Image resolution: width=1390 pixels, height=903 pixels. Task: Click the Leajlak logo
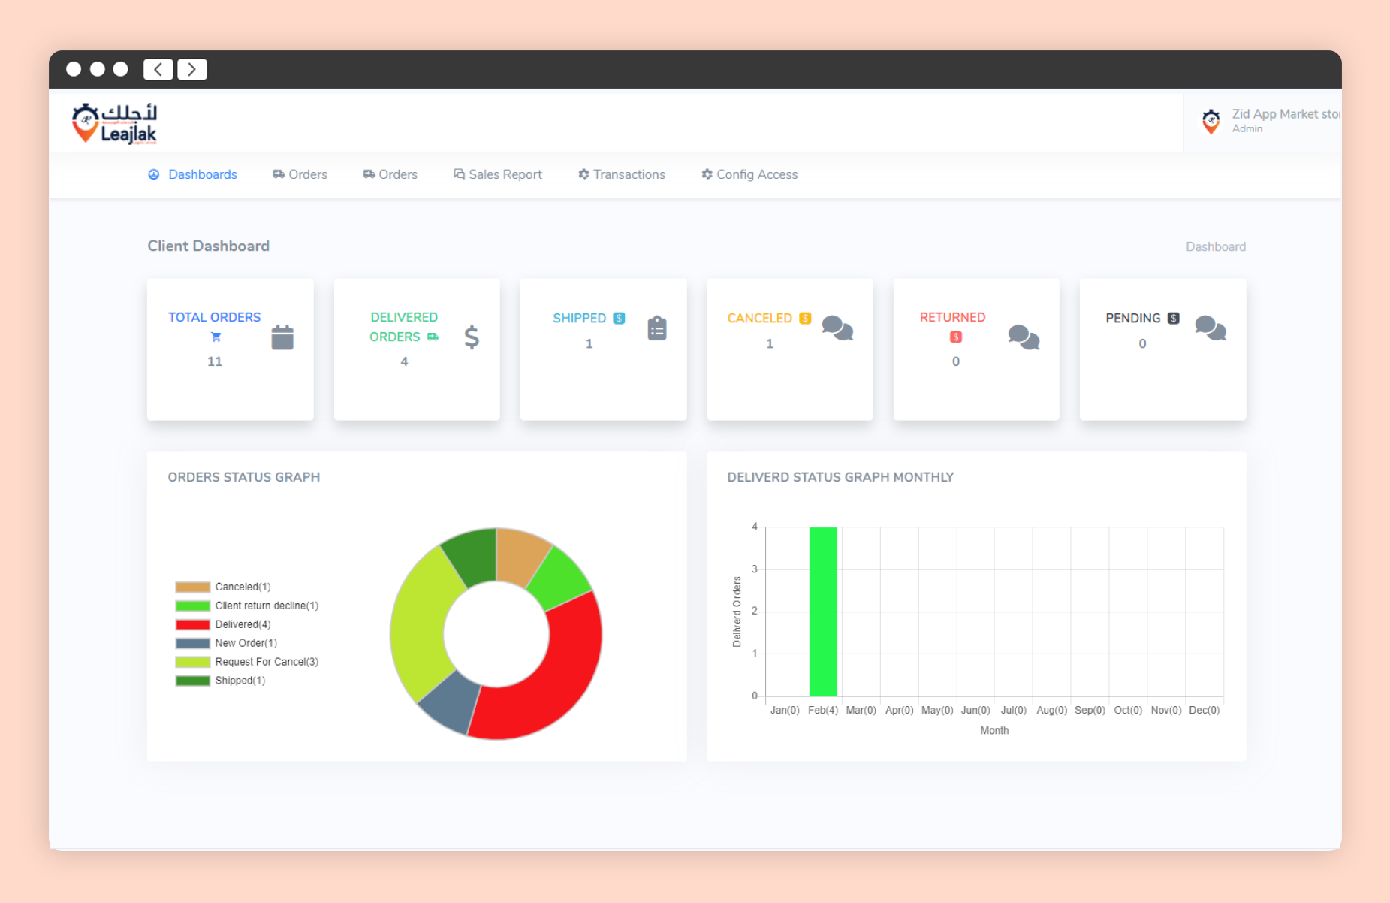pos(114,123)
